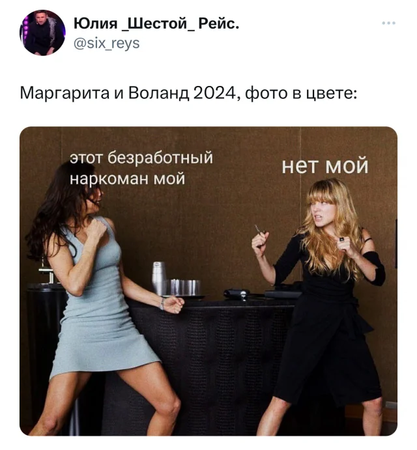Click the glass tumblers beside the shaker

coord(185,287)
